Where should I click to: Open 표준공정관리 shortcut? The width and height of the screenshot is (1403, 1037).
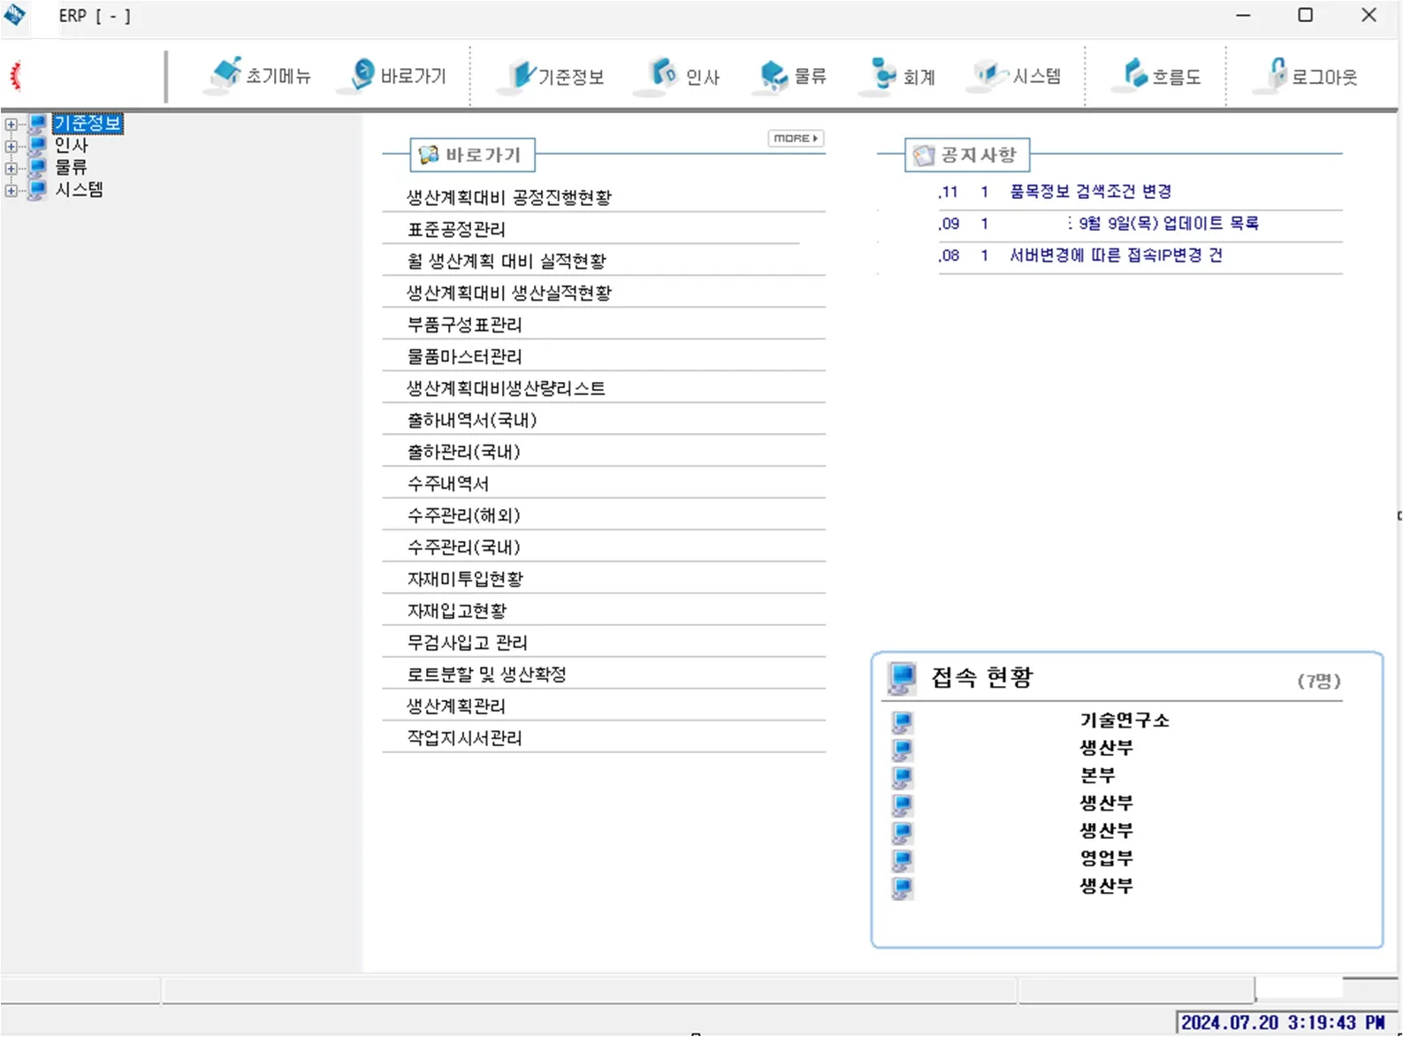(x=456, y=229)
